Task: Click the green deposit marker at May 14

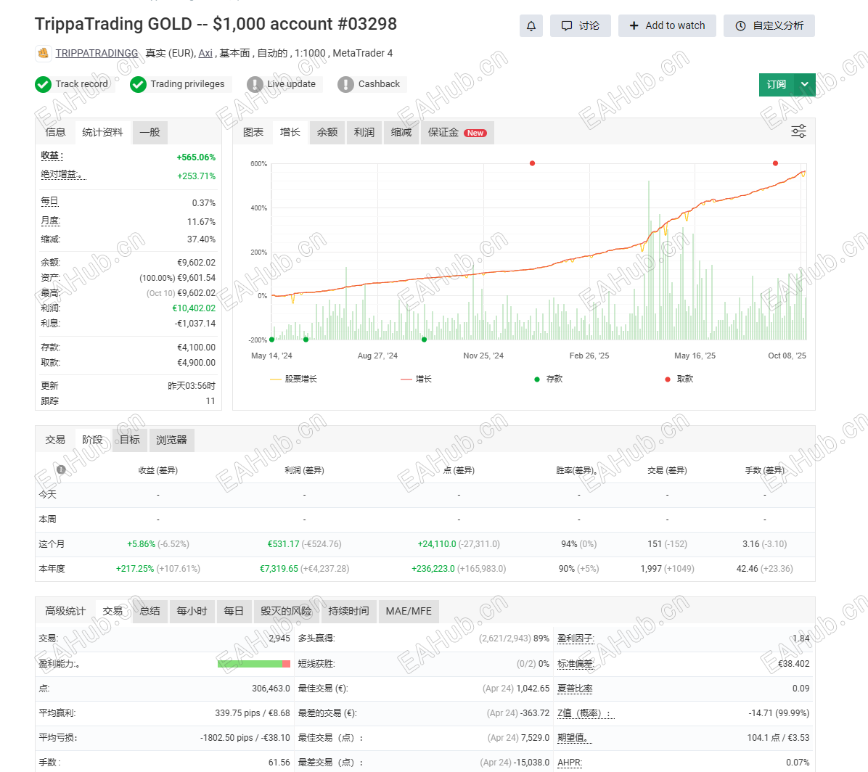Action: pyautogui.click(x=272, y=340)
